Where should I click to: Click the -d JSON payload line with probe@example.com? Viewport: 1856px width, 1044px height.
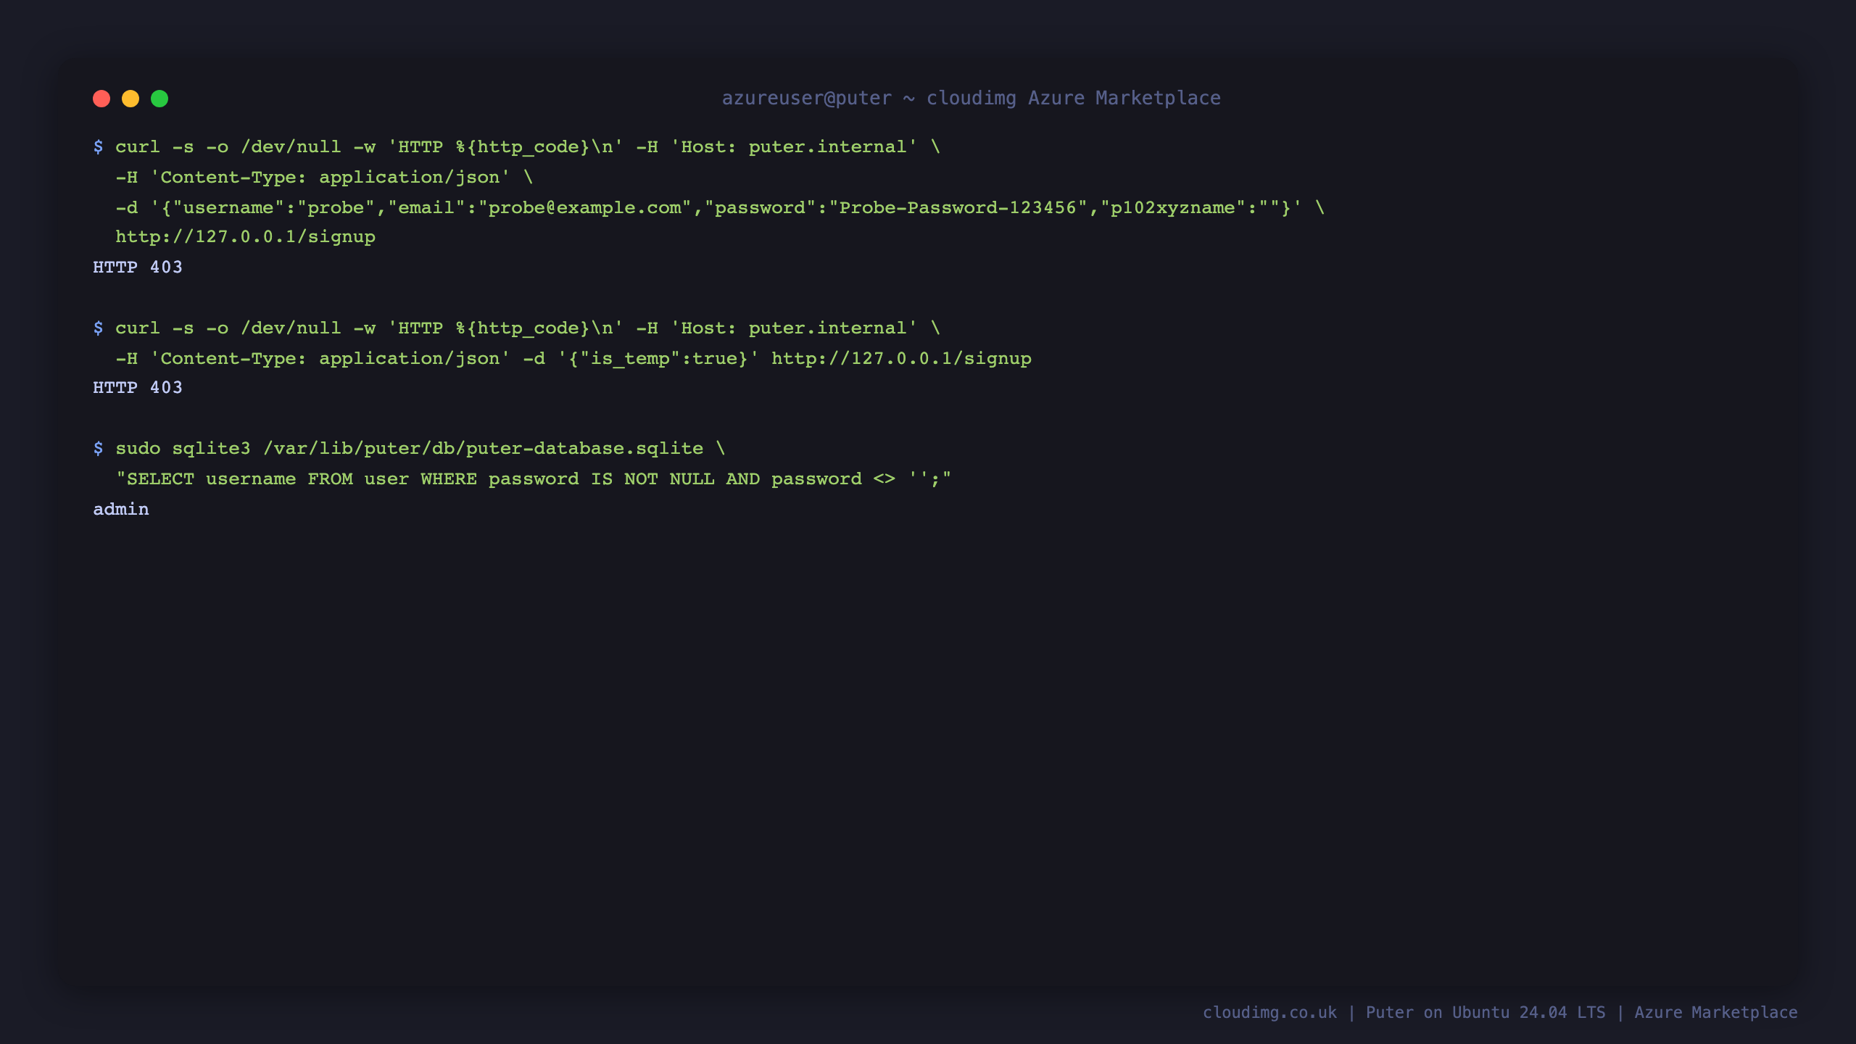[x=720, y=208]
